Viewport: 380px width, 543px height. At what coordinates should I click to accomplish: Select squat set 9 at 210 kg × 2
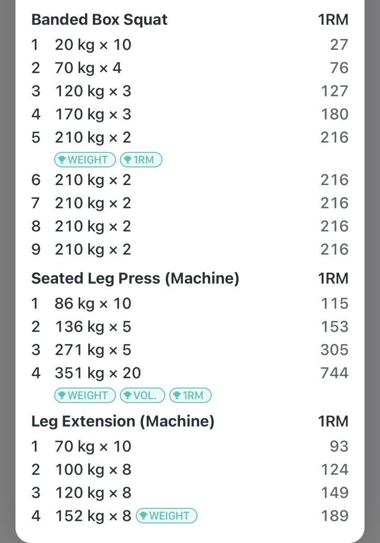pyautogui.click(x=93, y=249)
